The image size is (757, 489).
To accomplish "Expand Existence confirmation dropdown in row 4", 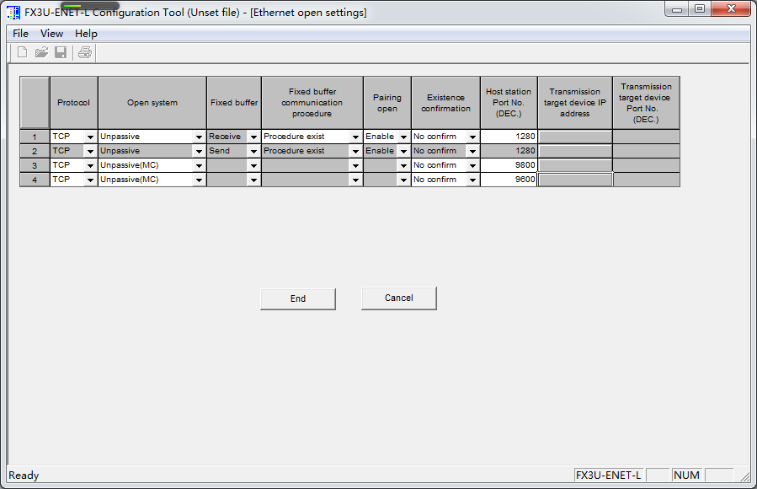I will (x=472, y=180).
